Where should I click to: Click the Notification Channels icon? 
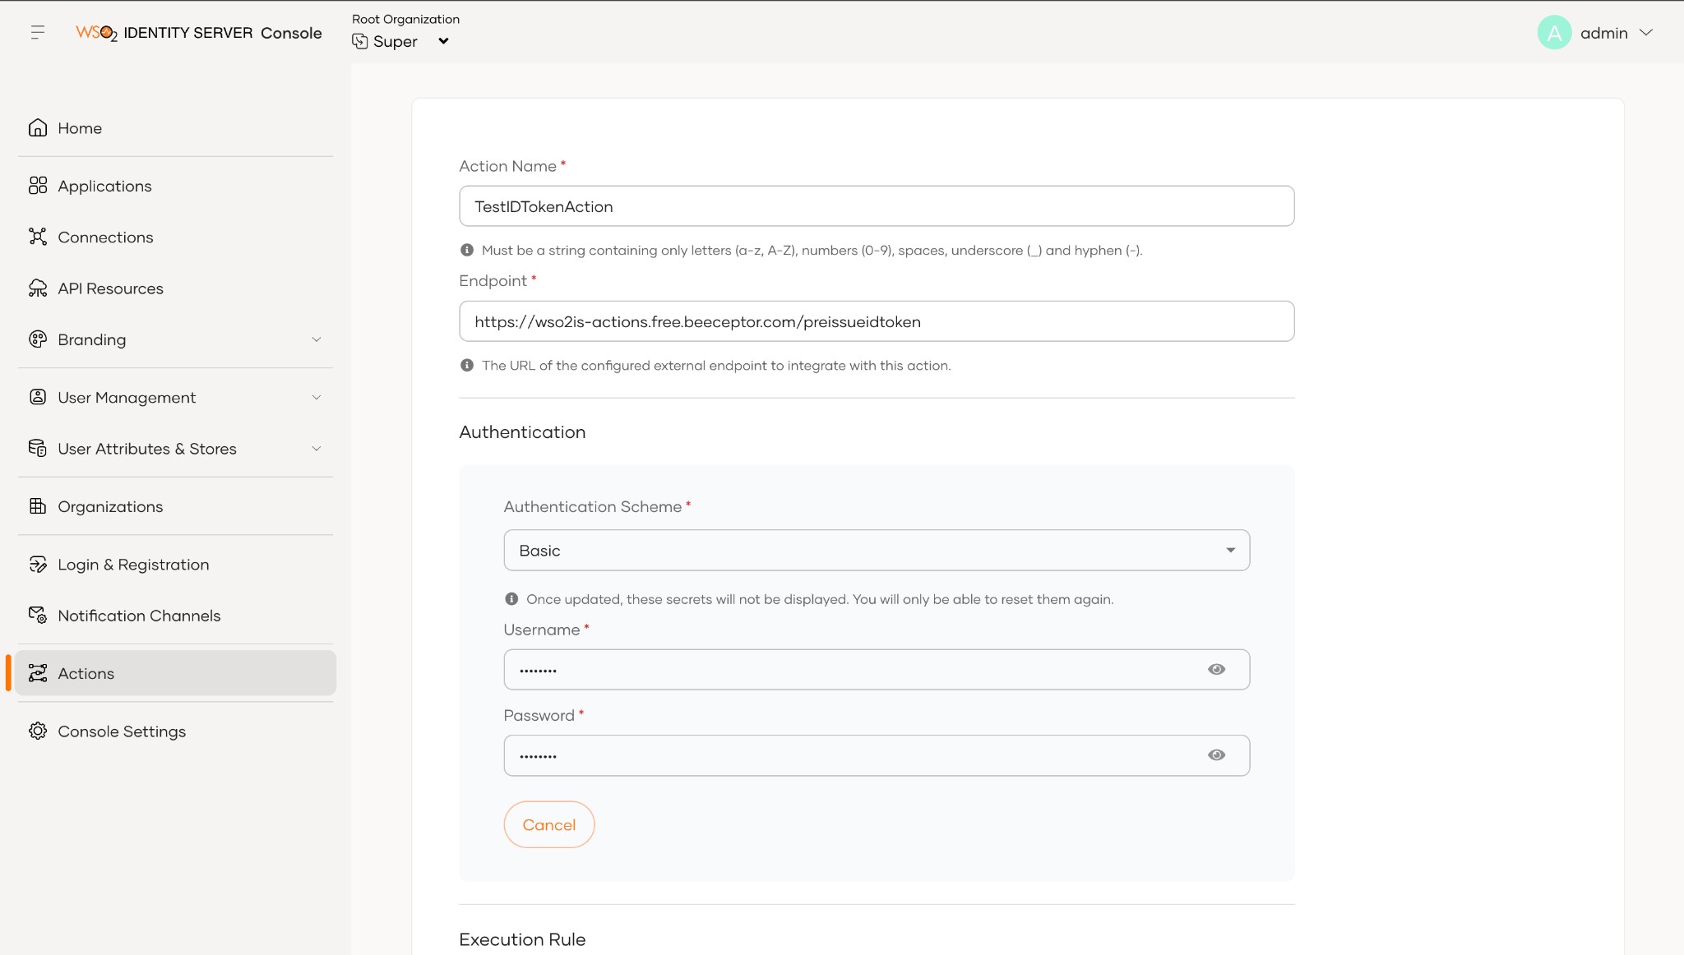pyautogui.click(x=38, y=616)
